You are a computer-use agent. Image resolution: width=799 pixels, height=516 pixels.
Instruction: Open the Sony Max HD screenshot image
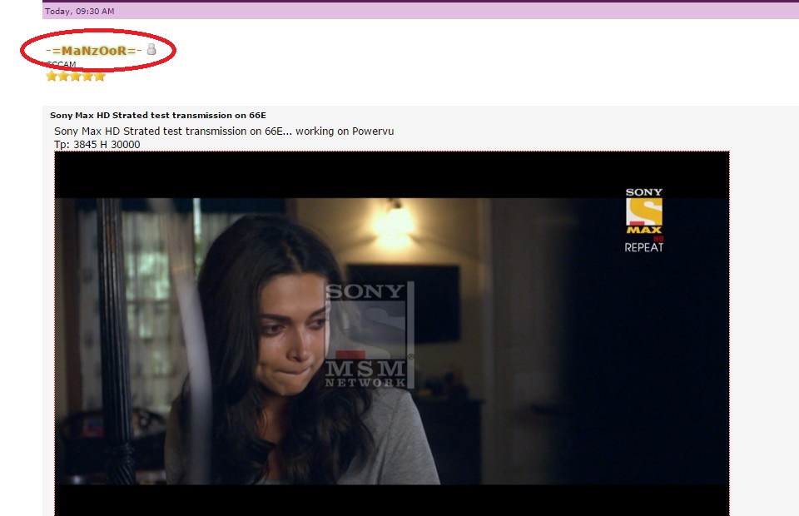point(392,334)
